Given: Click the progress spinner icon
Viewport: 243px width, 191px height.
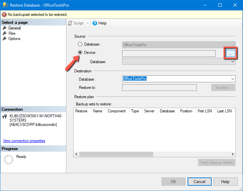Looking at the screenshot, I should (9, 160).
